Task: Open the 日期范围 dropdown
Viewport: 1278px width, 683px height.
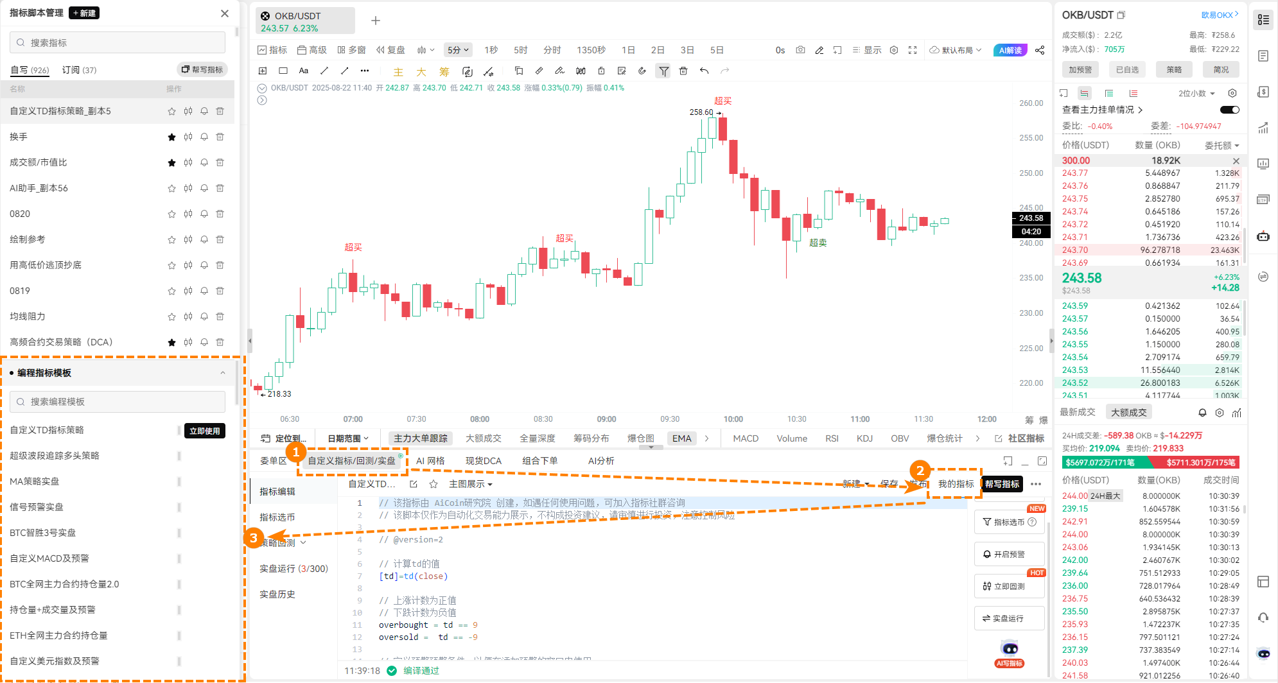Action: click(x=348, y=438)
